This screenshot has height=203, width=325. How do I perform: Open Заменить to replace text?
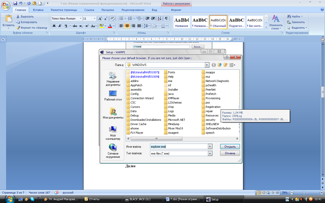coord(296,22)
